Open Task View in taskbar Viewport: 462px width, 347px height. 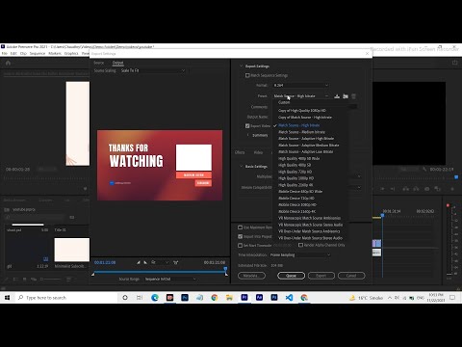[x=140, y=298]
